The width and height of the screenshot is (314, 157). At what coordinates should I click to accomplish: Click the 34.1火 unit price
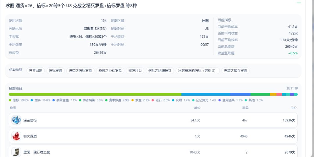(195, 120)
